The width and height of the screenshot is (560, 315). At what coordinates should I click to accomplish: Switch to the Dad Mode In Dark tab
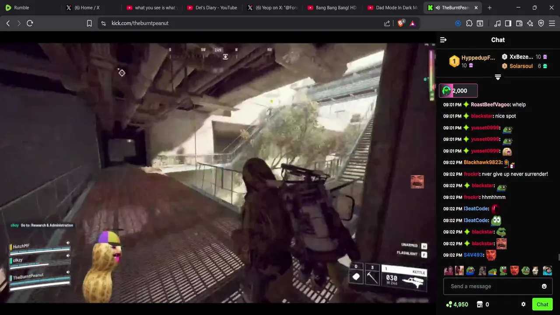(x=392, y=8)
